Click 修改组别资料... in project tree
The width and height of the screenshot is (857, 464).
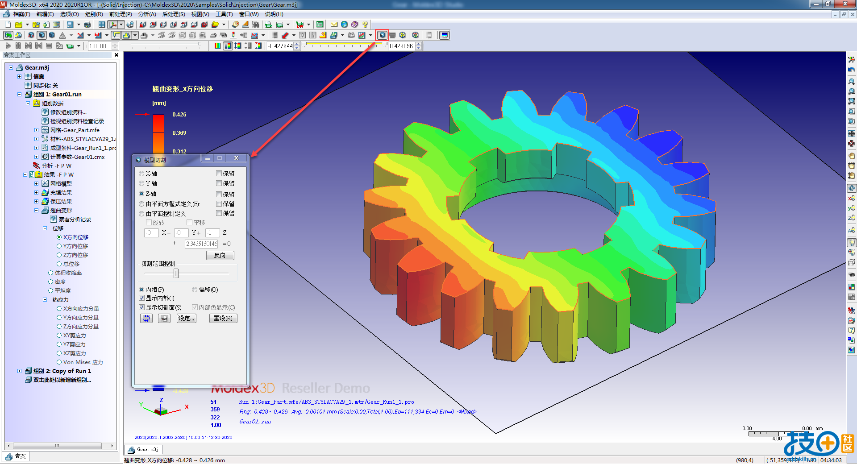(x=68, y=112)
